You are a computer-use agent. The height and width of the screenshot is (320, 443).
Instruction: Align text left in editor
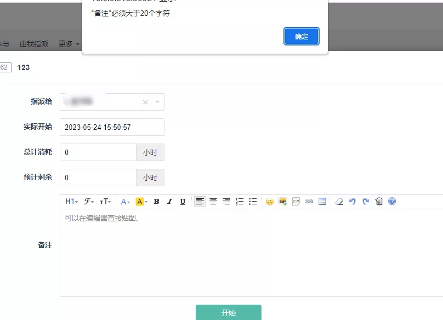(x=200, y=202)
